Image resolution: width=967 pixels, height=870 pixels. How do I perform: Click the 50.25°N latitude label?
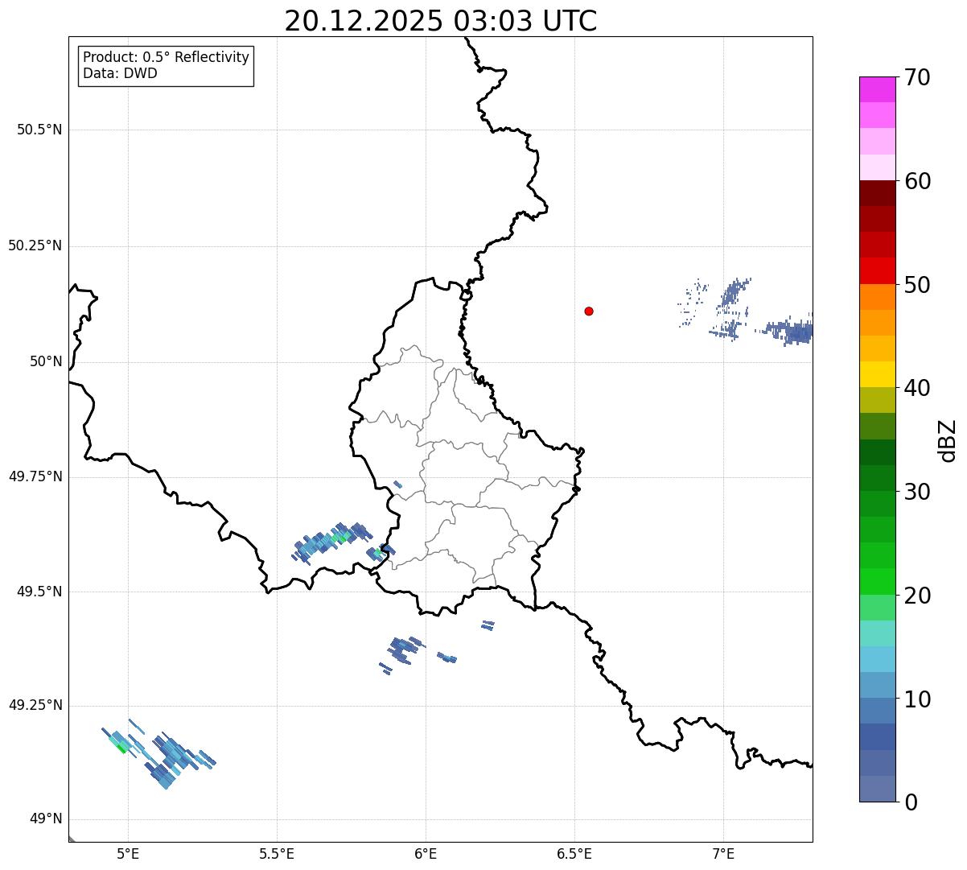pyautogui.click(x=35, y=245)
